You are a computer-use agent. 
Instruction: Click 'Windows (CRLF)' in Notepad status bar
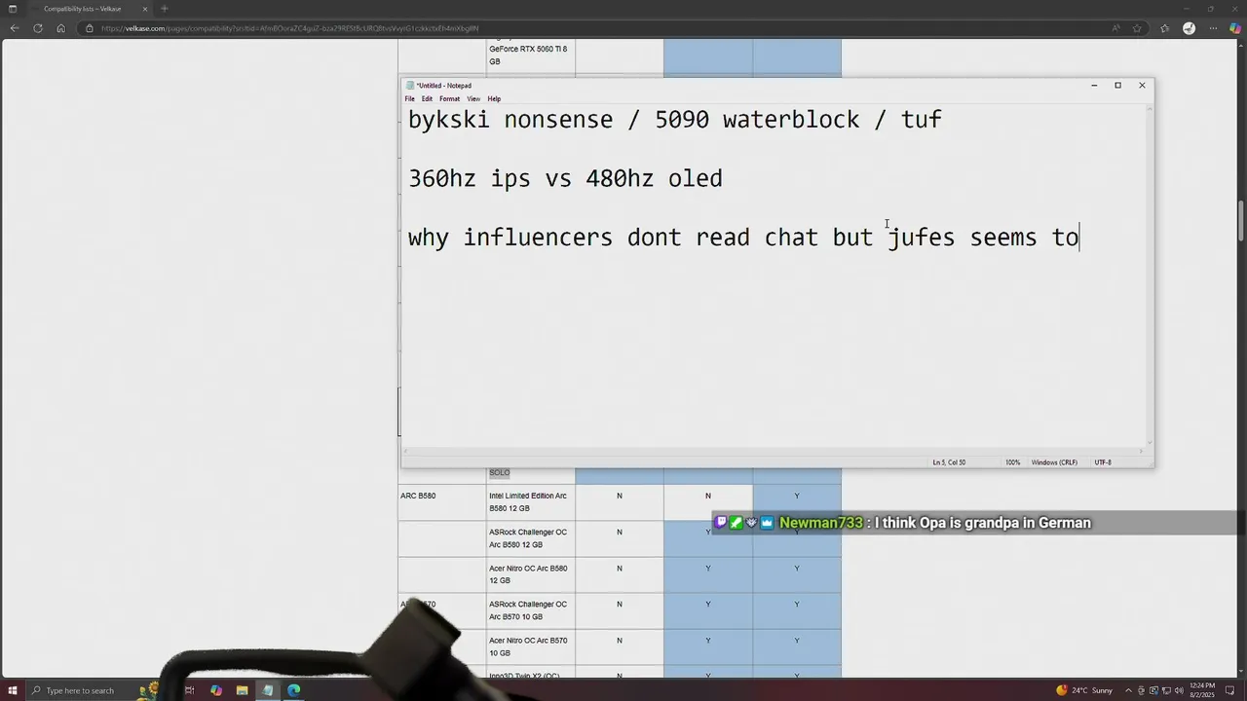1054,462
